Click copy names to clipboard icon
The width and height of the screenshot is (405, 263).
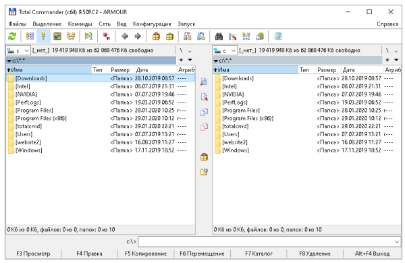(x=260, y=36)
